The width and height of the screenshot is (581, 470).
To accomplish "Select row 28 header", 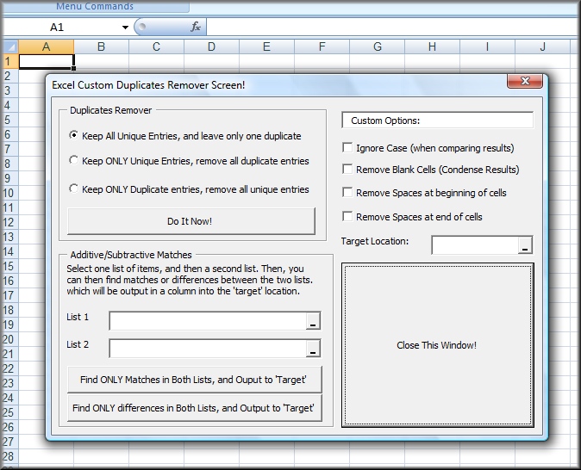I will click(10, 456).
